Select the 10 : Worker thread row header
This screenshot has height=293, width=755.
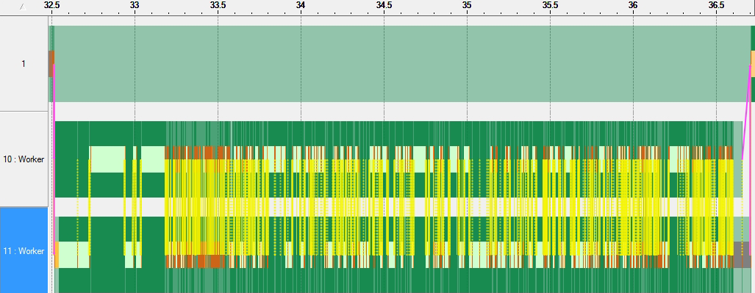click(x=24, y=159)
